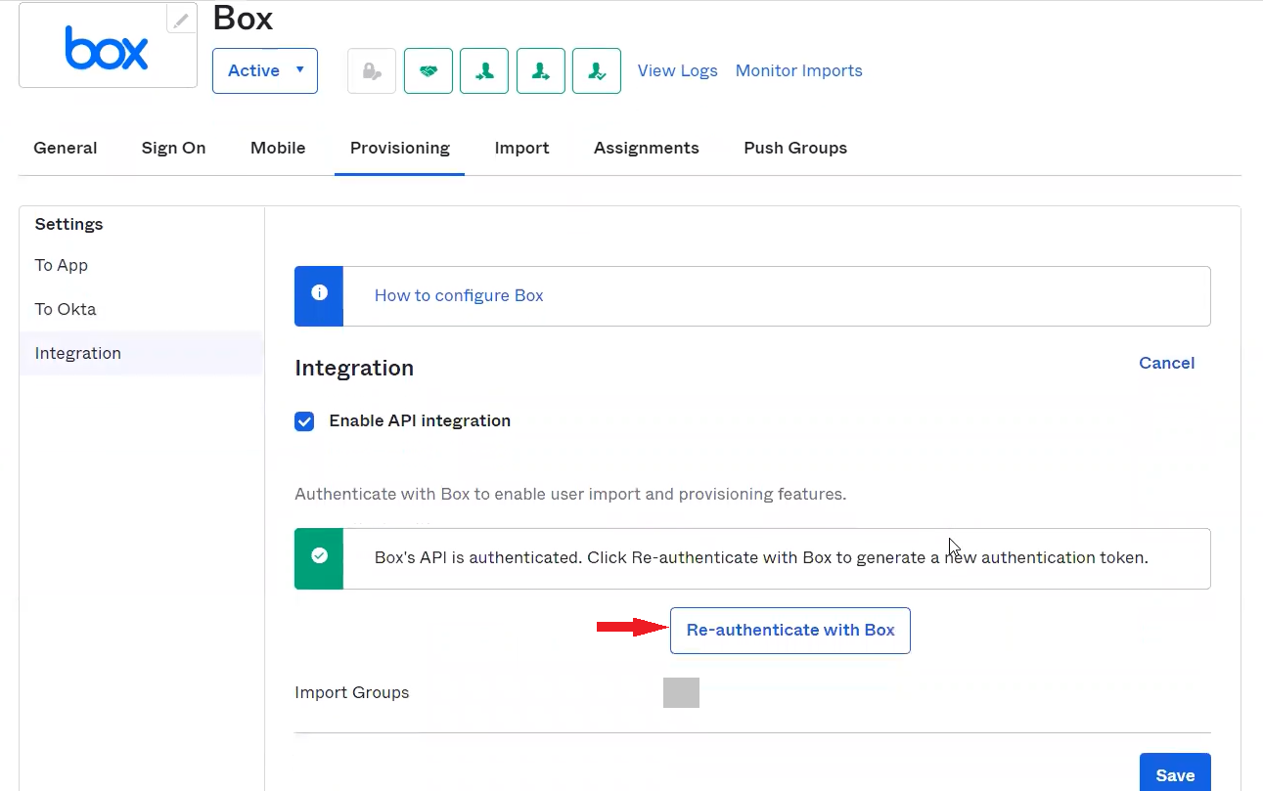Switch to the Assignments tab
Viewport: 1263px width, 791px height.
point(646,148)
